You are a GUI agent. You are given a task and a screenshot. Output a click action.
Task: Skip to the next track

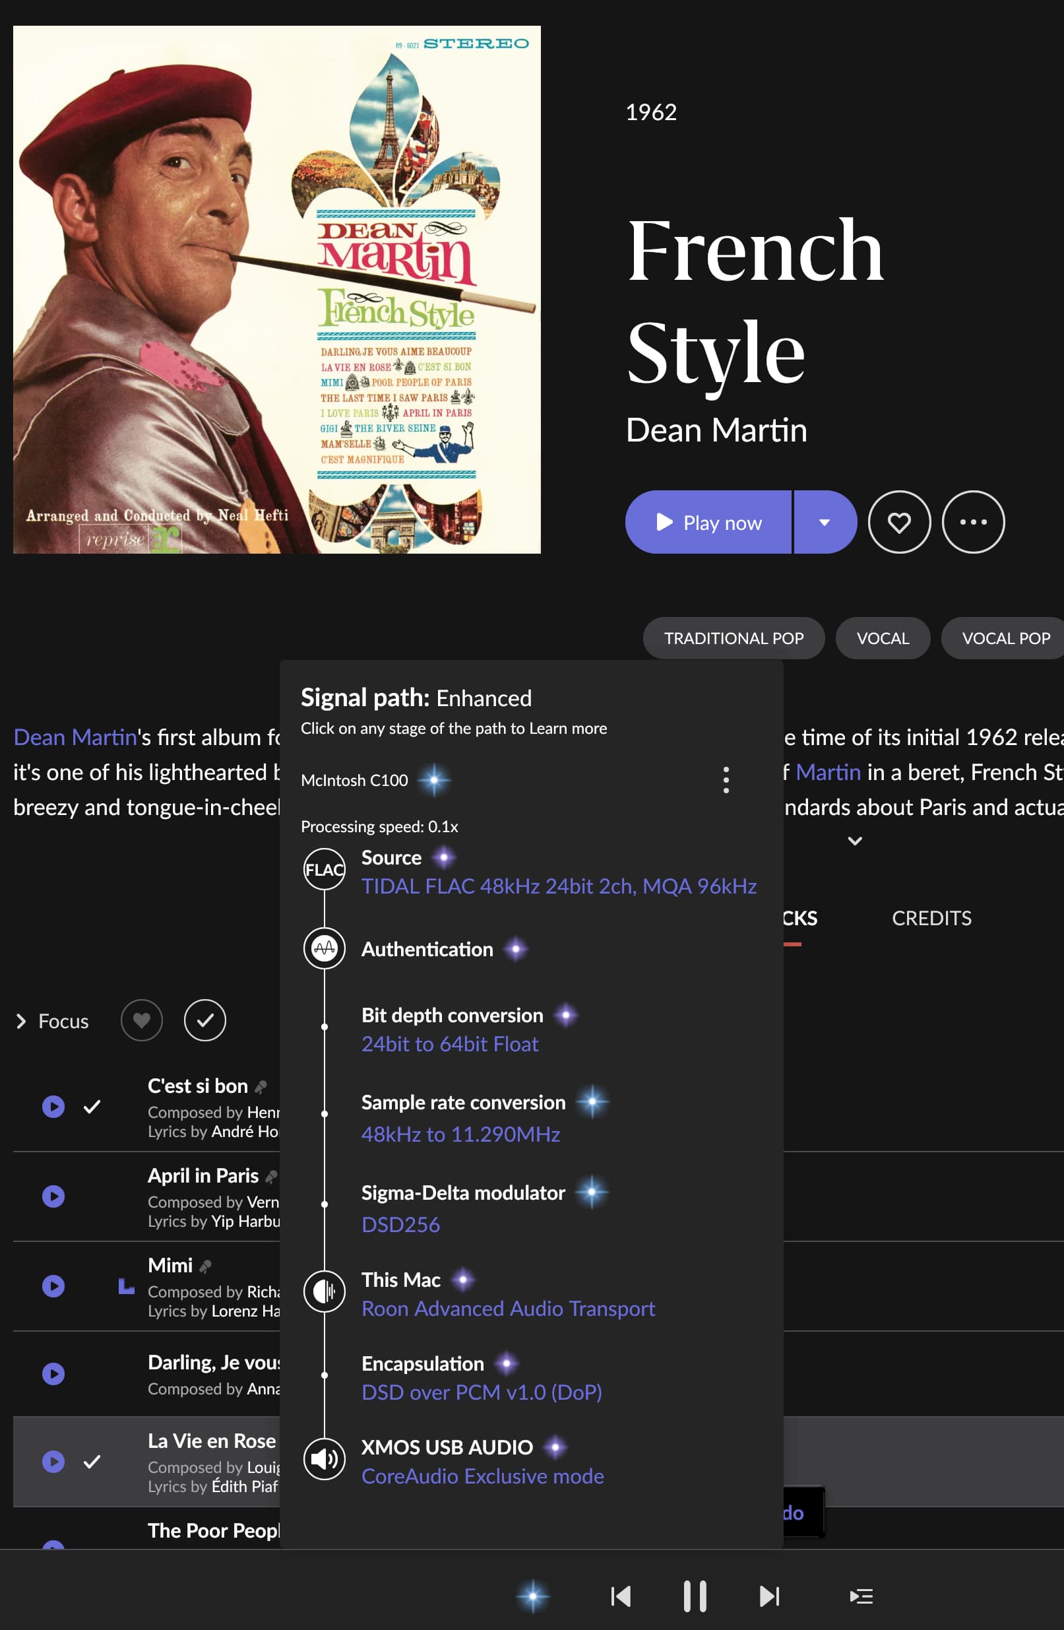coord(769,1596)
